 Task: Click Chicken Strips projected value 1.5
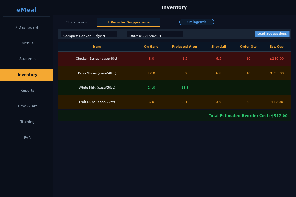coord(185,59)
